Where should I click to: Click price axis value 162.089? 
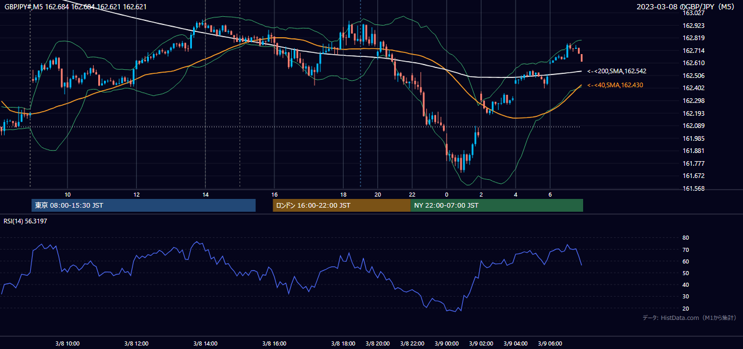694,126
